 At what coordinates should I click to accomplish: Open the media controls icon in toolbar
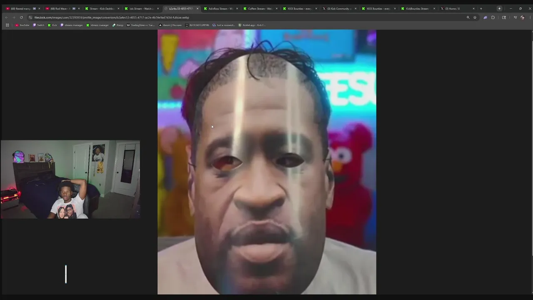(x=515, y=17)
